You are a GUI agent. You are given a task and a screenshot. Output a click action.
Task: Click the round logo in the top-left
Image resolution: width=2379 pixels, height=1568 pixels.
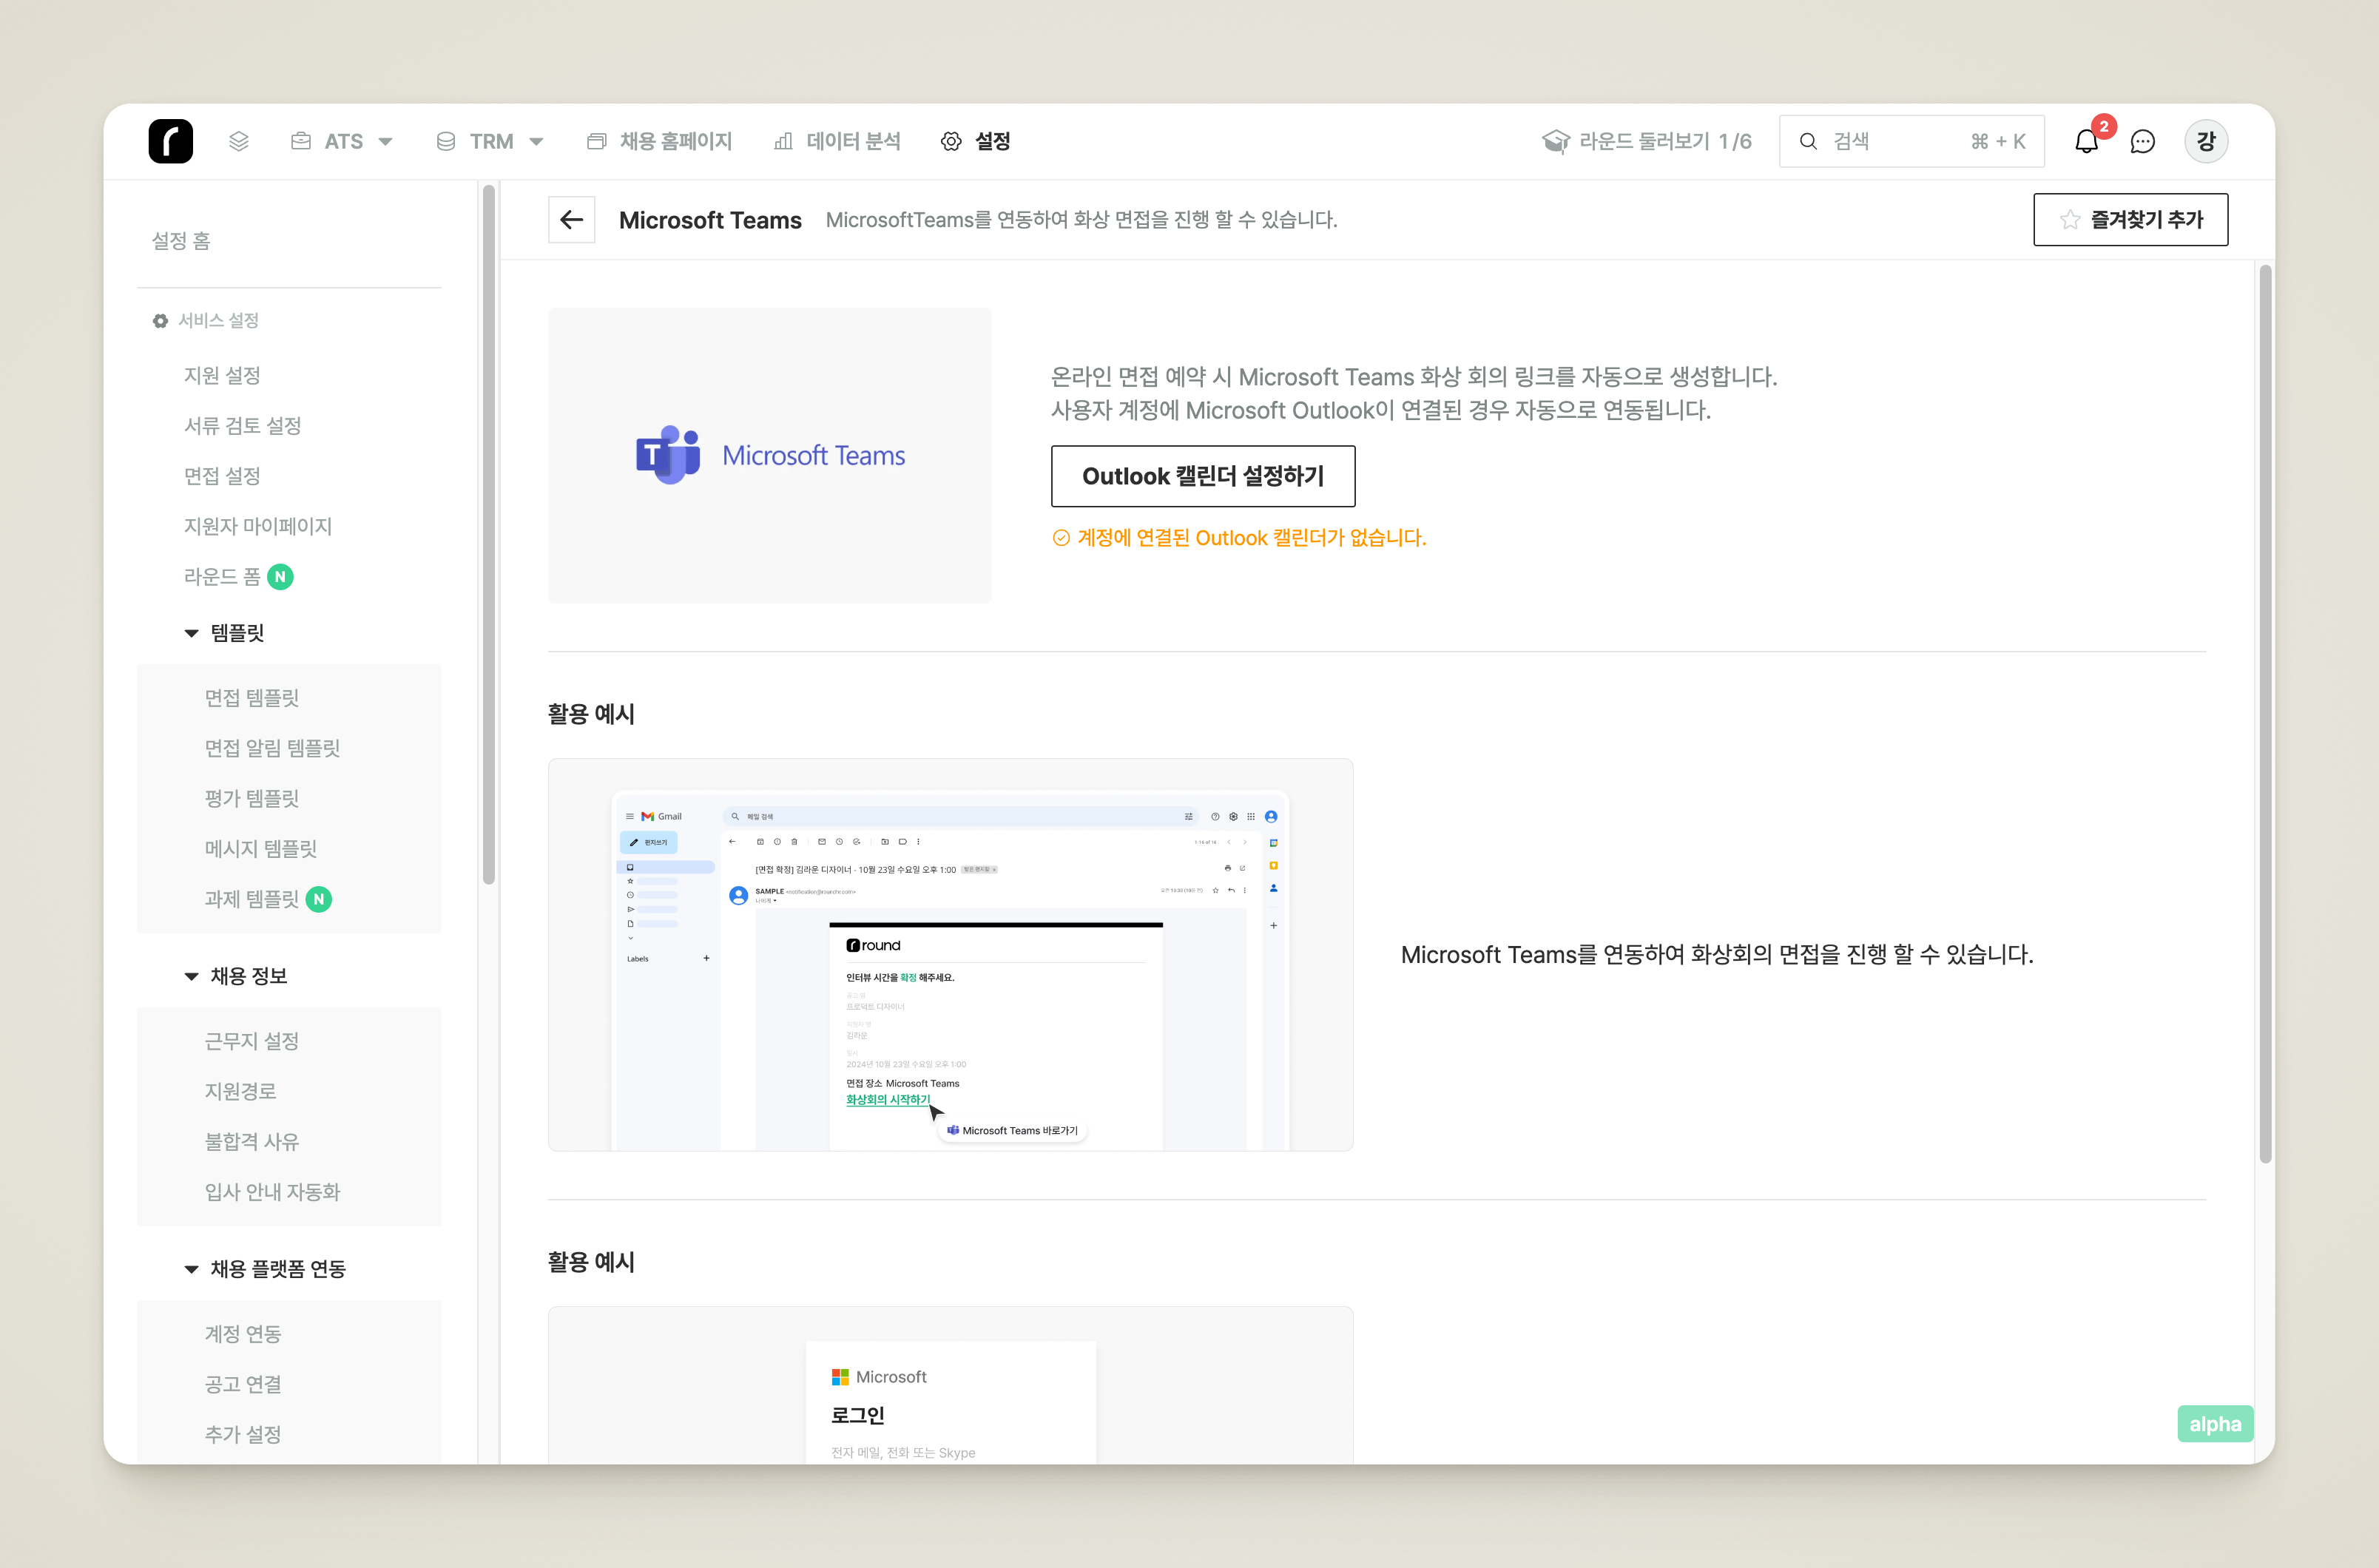171,141
